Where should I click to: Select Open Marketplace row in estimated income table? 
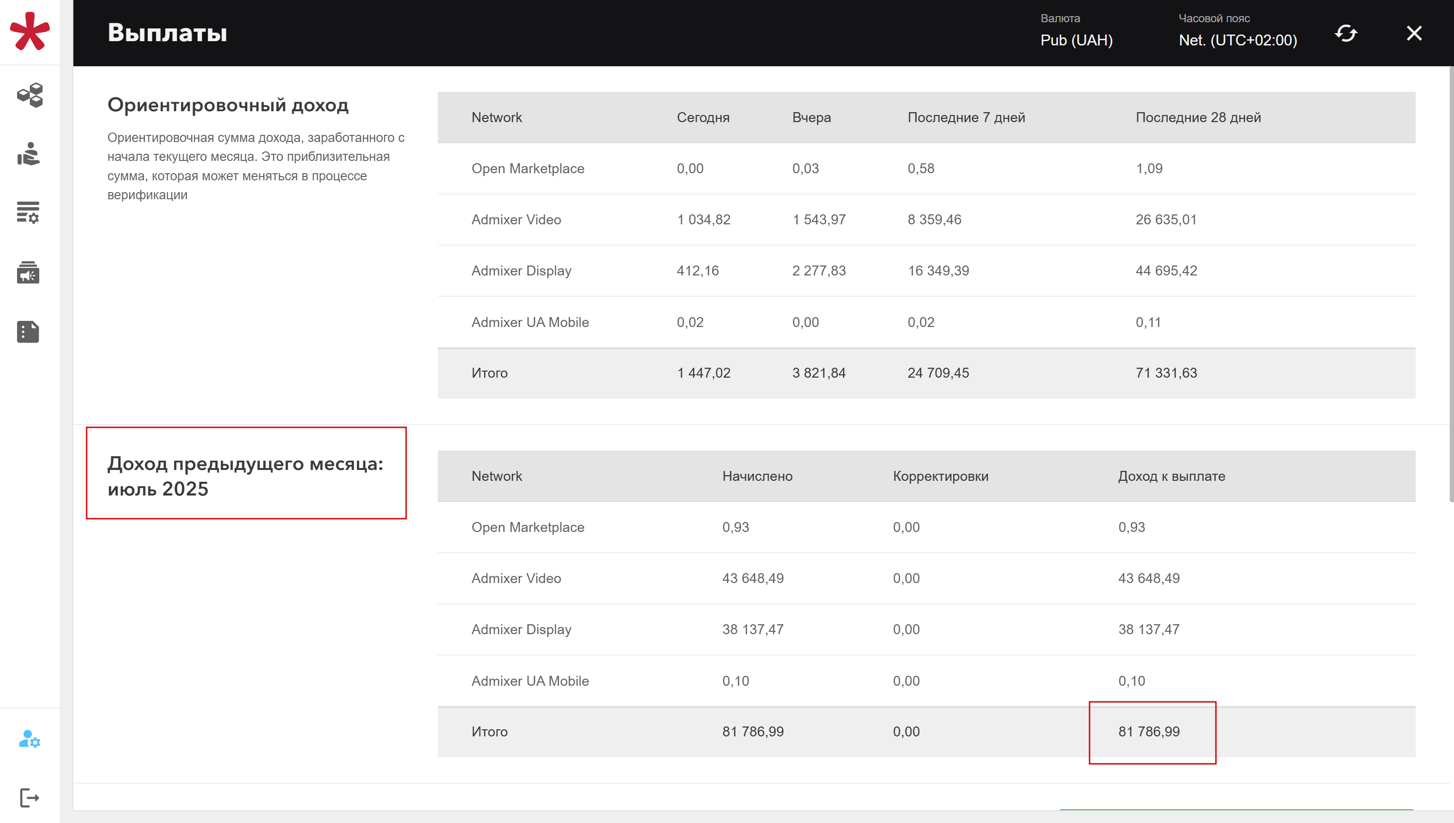pos(926,168)
